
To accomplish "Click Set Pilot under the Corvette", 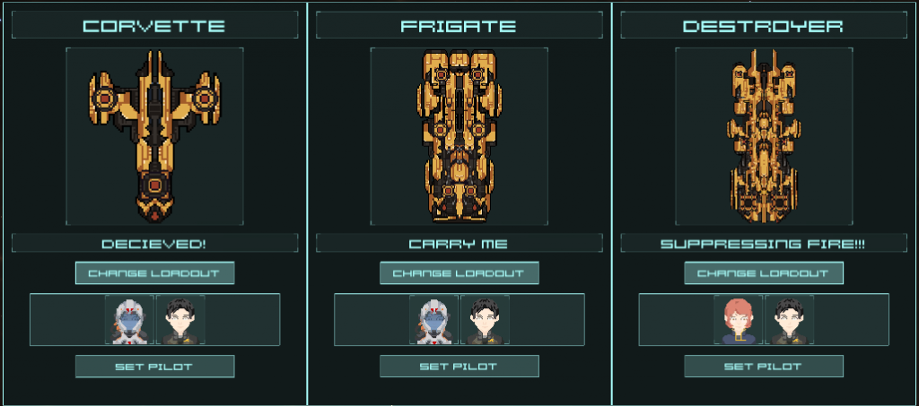I will (154, 367).
